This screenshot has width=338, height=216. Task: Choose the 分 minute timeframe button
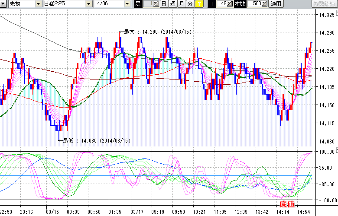click(190, 4)
